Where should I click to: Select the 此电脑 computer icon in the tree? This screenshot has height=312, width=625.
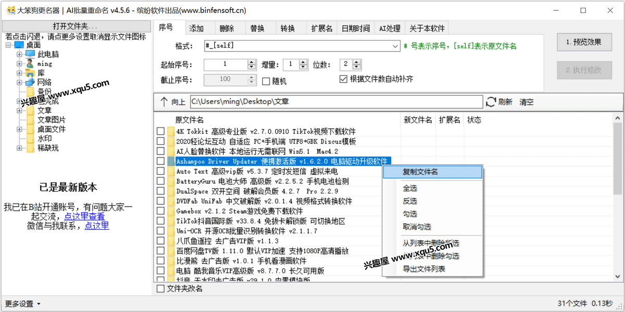(30, 54)
